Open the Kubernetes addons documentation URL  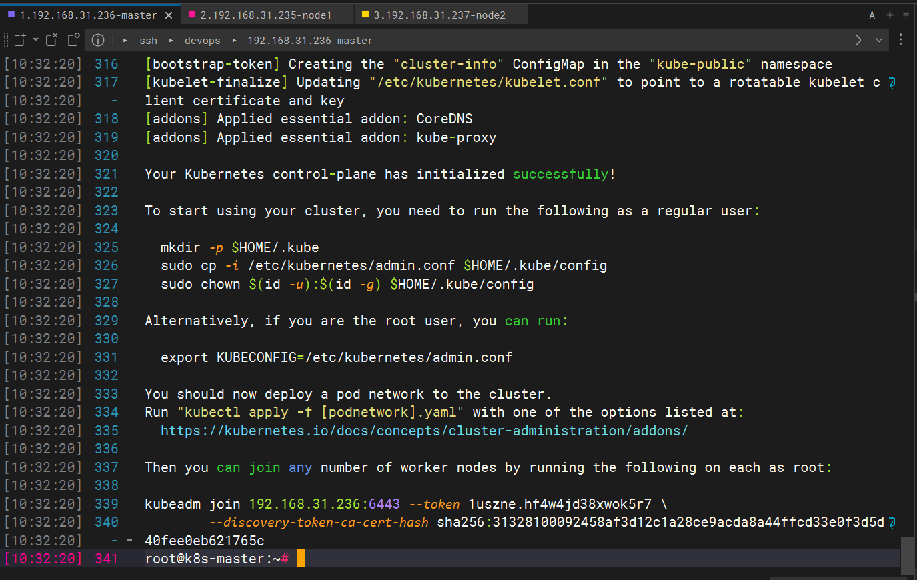(424, 431)
